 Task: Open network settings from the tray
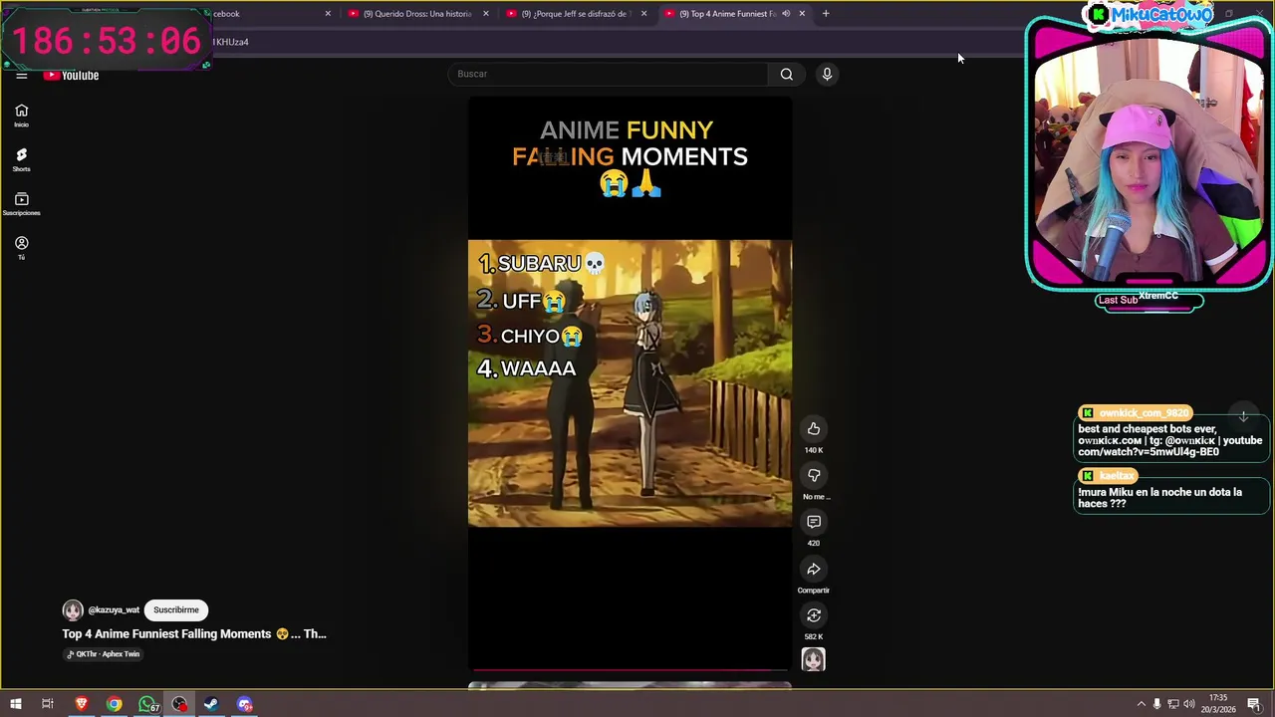1172,704
